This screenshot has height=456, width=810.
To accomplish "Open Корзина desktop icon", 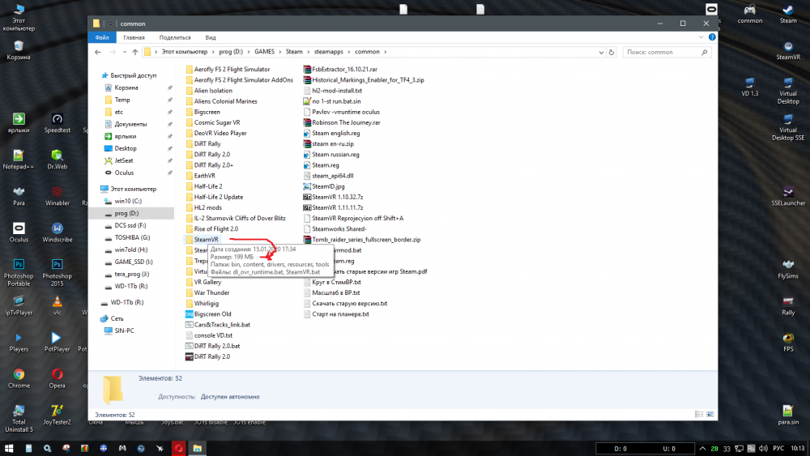I will tap(19, 50).
